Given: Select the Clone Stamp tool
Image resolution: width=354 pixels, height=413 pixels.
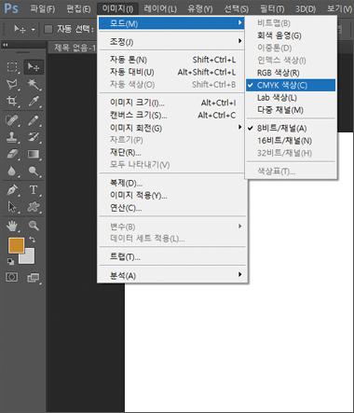Looking at the screenshot, I should tap(12, 137).
